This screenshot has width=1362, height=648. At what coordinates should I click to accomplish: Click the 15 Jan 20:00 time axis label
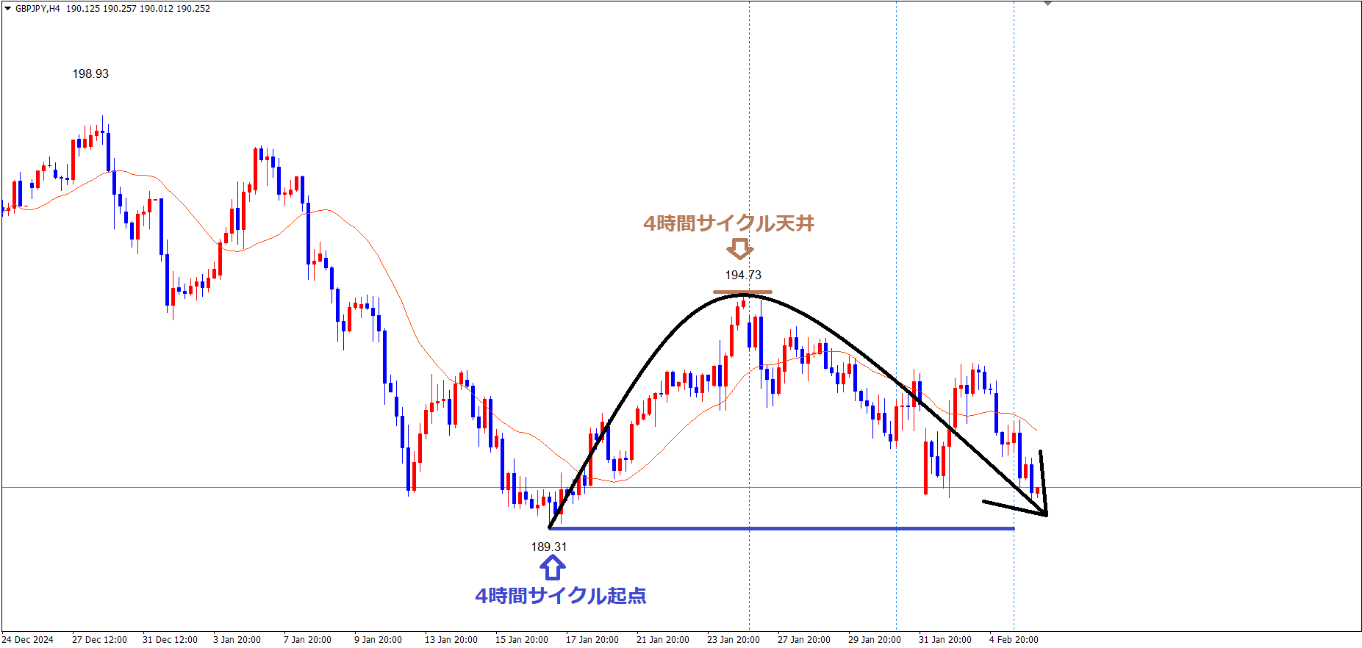click(521, 640)
